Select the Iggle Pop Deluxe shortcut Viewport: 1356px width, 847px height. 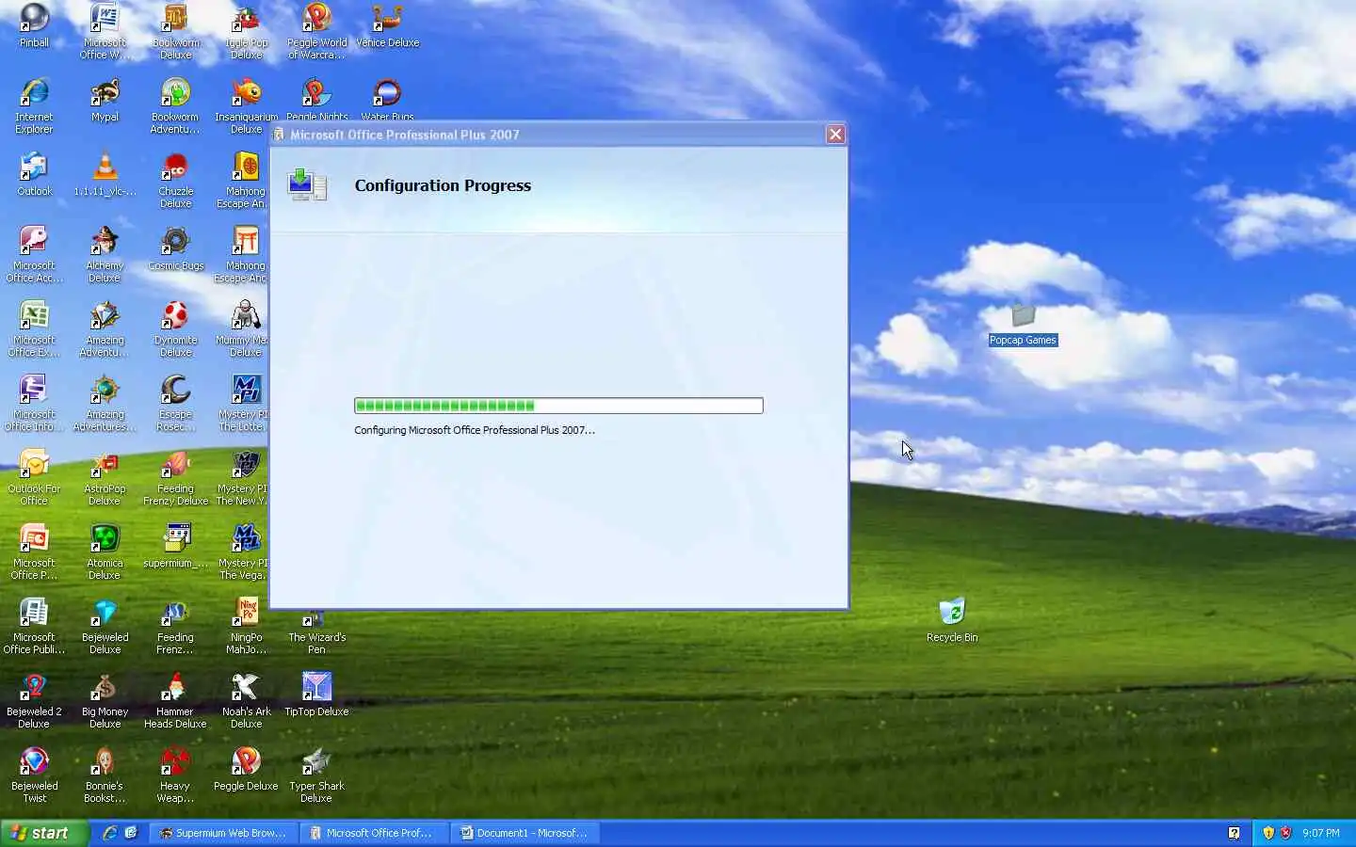tap(246, 32)
